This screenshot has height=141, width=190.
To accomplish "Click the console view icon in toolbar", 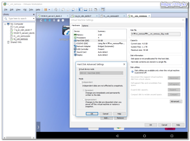I will (103, 10).
